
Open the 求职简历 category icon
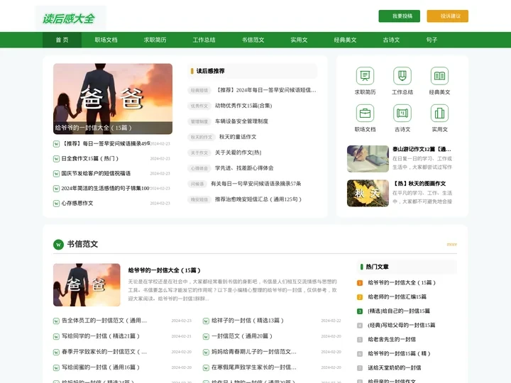pyautogui.click(x=365, y=76)
